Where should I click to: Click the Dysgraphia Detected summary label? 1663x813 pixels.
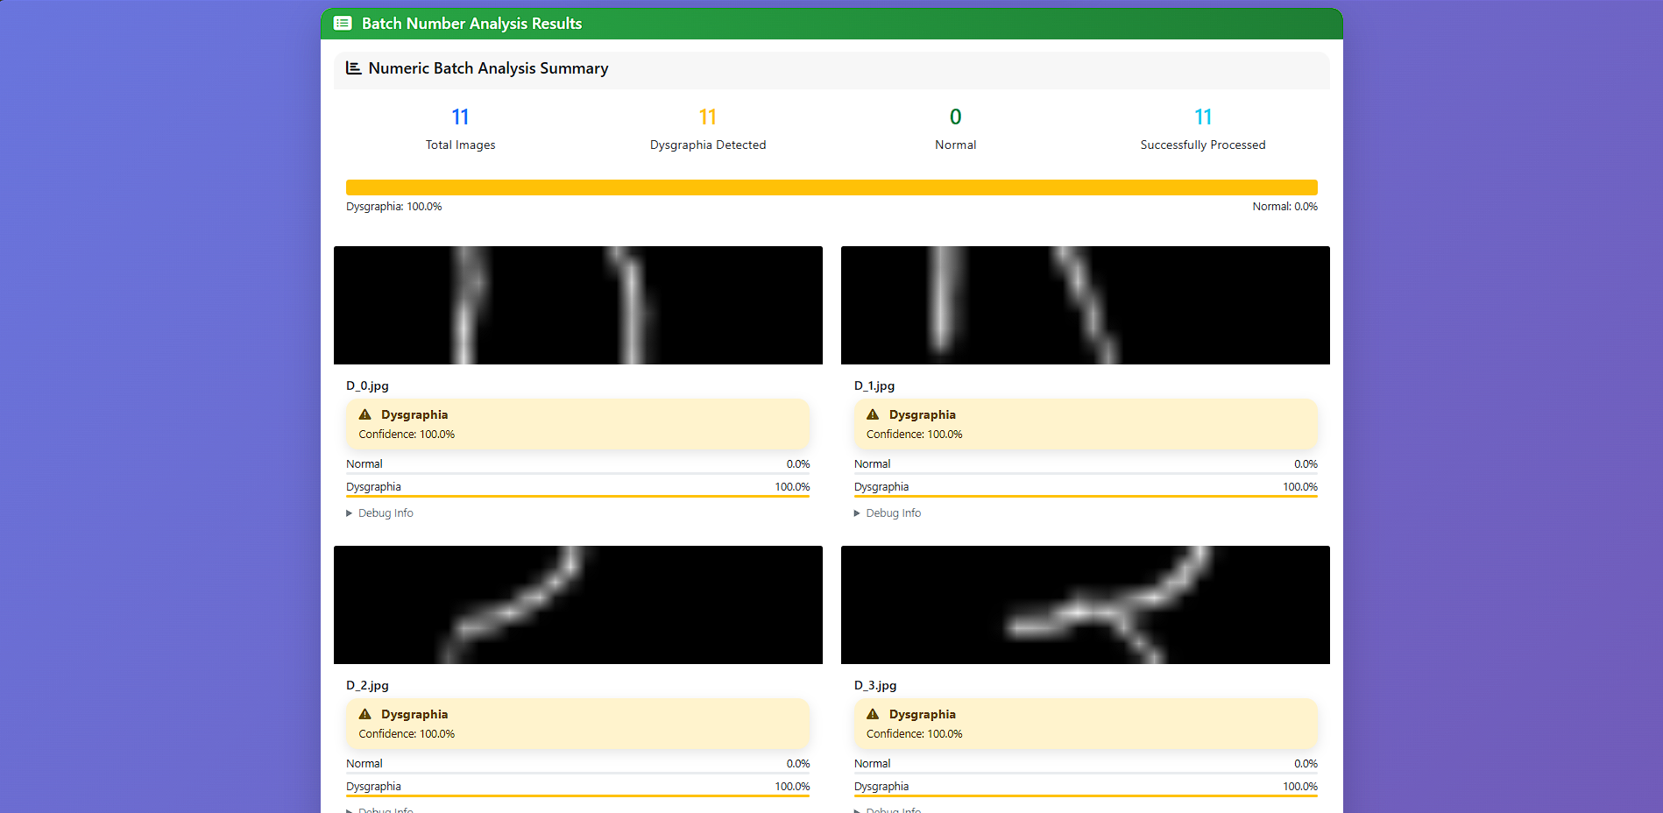pos(707,145)
